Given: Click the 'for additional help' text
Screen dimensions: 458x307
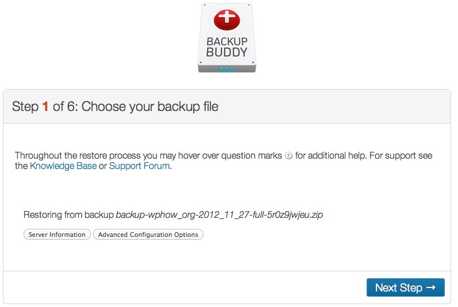Looking at the screenshot, I should click(330, 155).
